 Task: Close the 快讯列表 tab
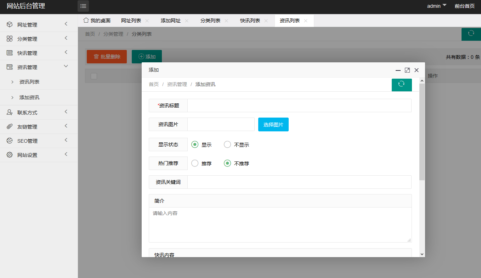(x=266, y=21)
